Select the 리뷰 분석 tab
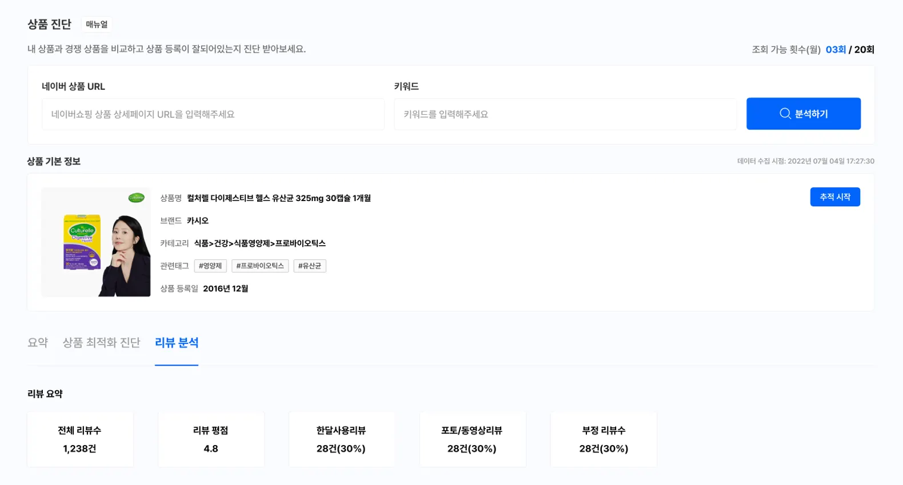 177,343
